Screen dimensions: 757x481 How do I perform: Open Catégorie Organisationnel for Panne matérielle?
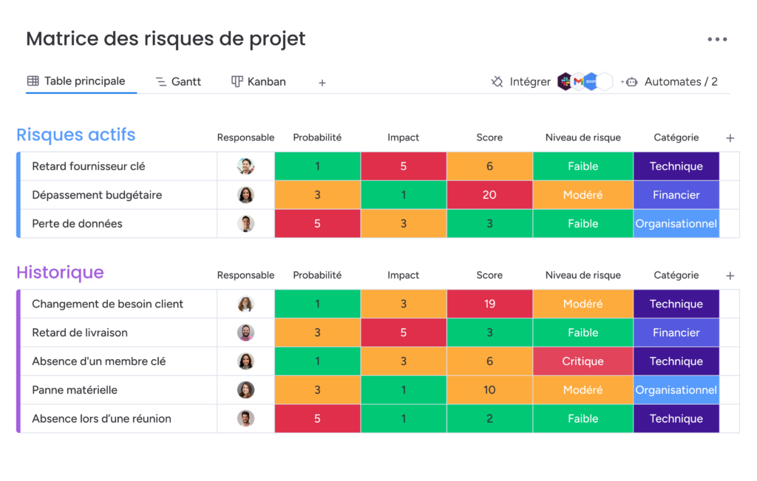click(676, 390)
